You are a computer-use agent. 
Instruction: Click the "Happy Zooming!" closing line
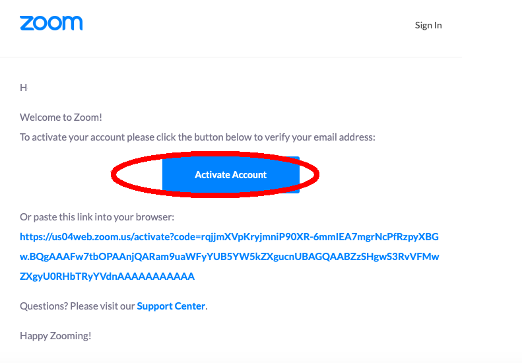coord(55,336)
